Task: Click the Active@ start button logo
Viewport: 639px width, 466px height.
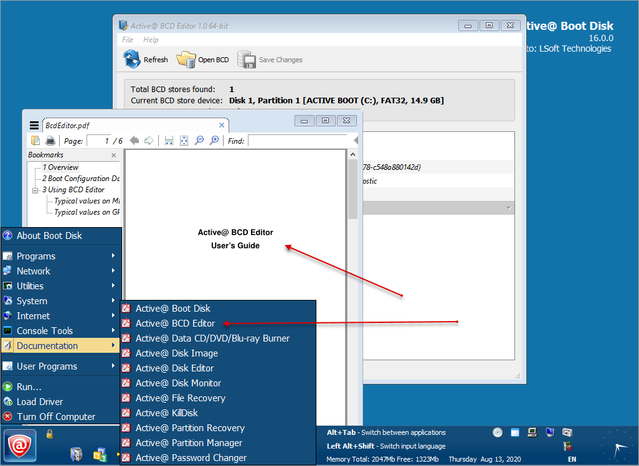Action: pos(20,446)
